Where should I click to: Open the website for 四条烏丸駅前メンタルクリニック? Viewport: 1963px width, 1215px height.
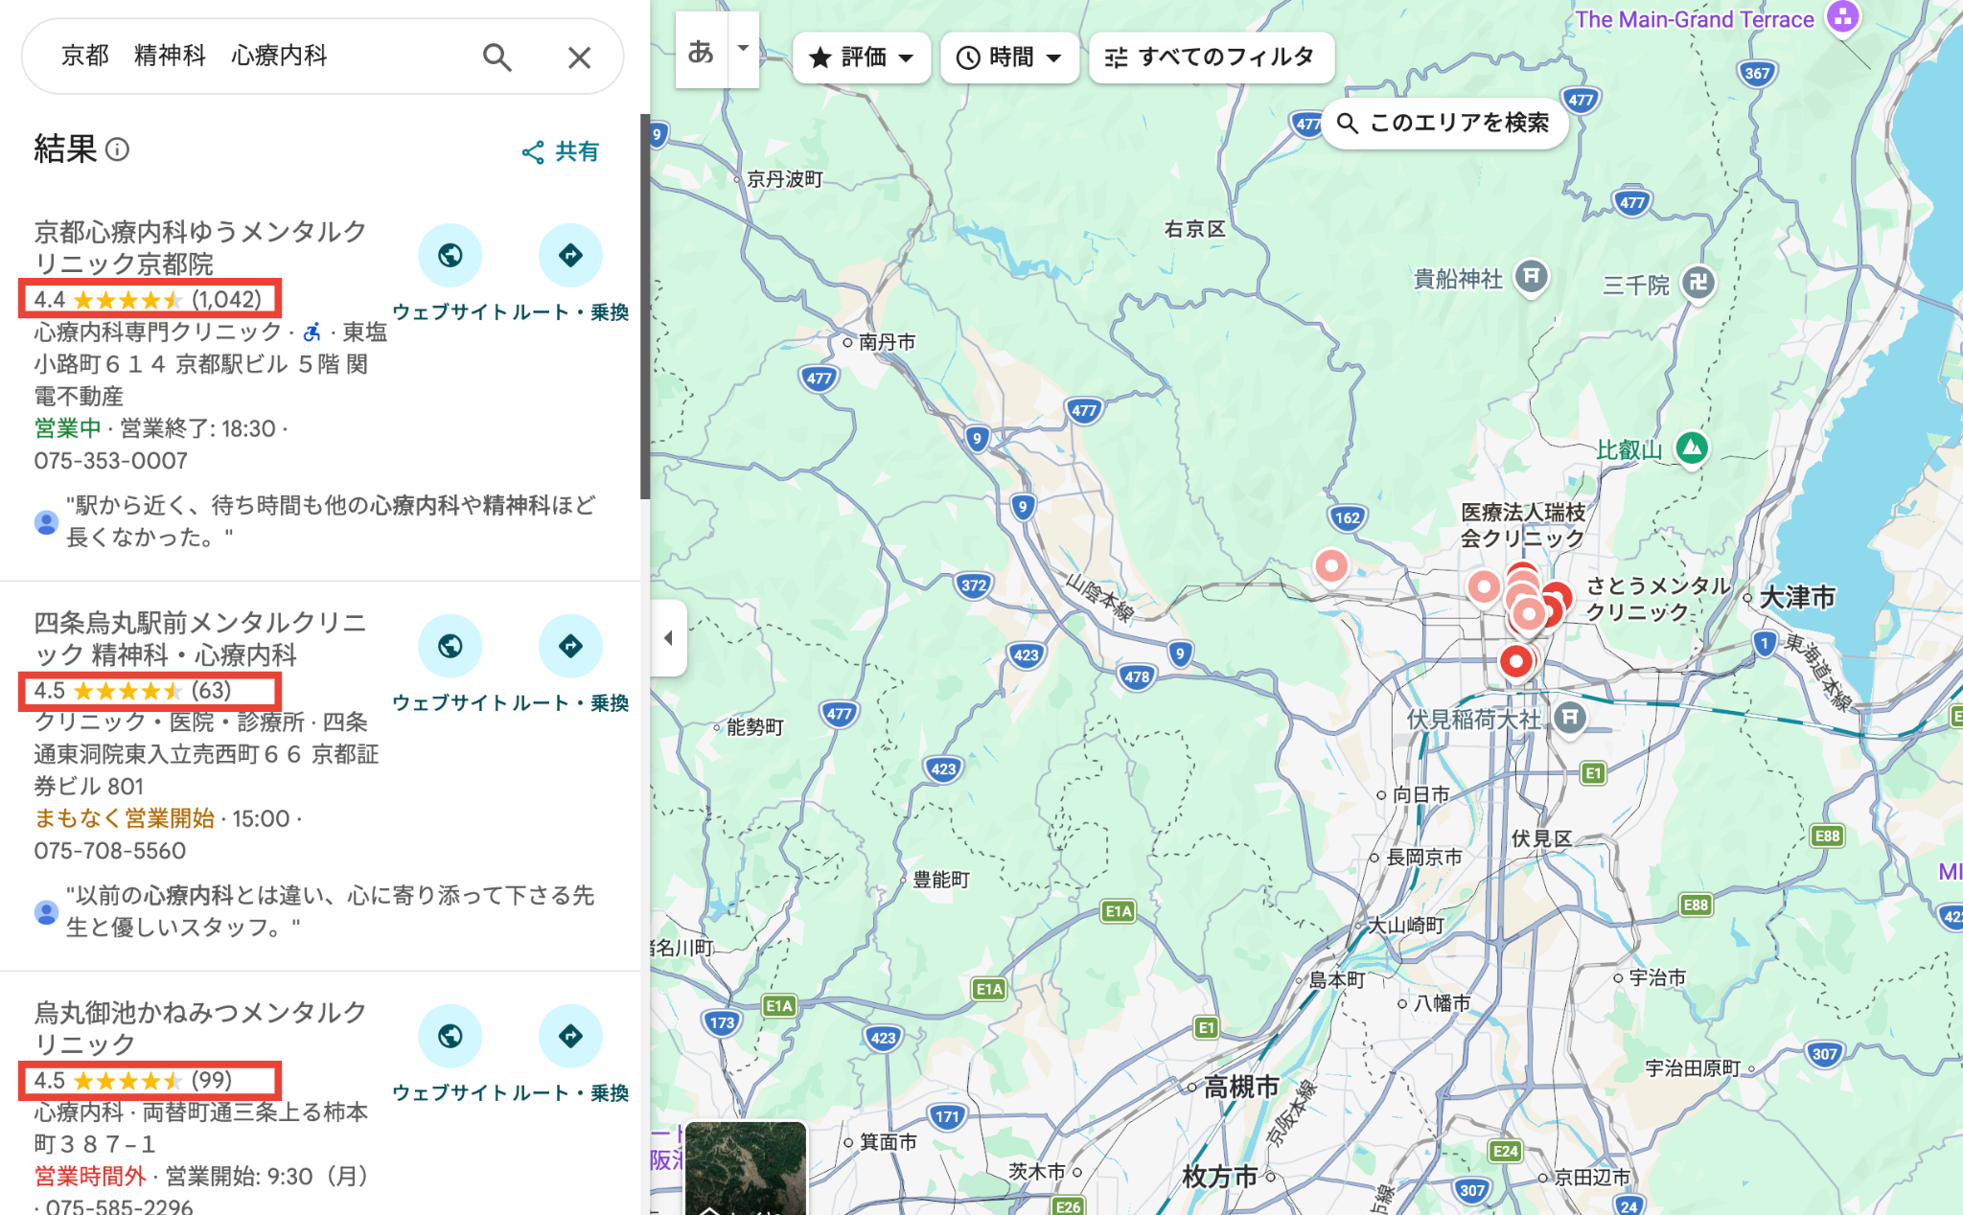pyautogui.click(x=450, y=646)
